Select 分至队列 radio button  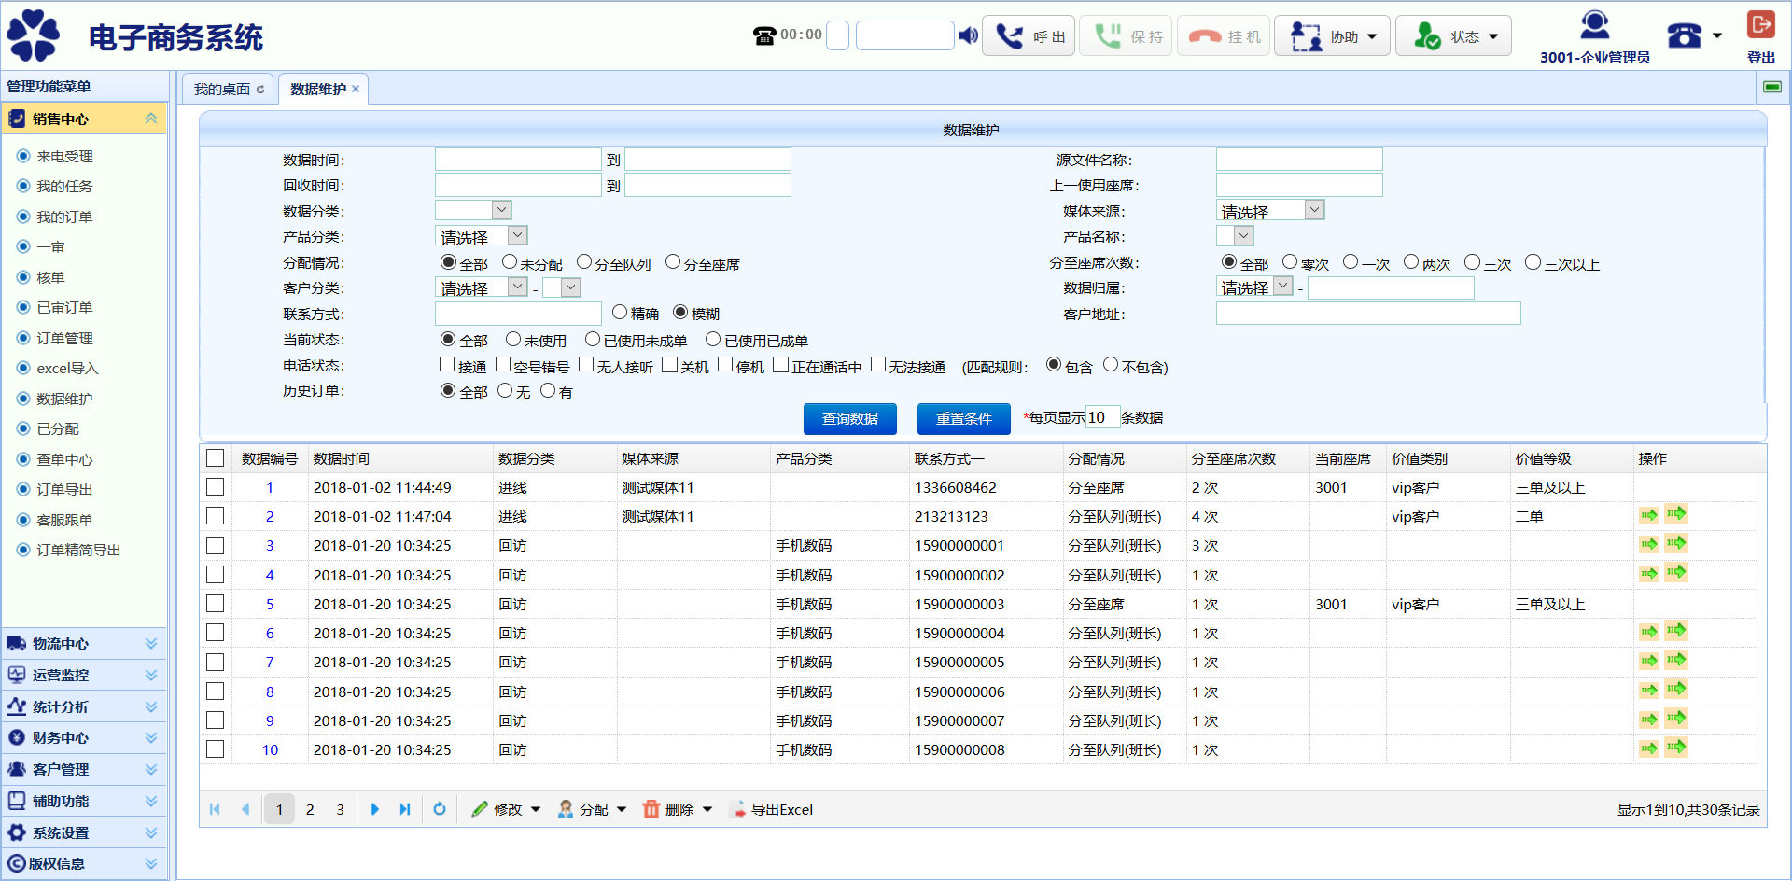[x=584, y=262]
